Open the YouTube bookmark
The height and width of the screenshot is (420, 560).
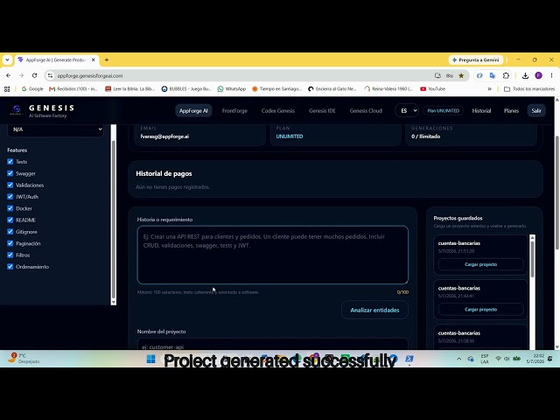point(432,89)
